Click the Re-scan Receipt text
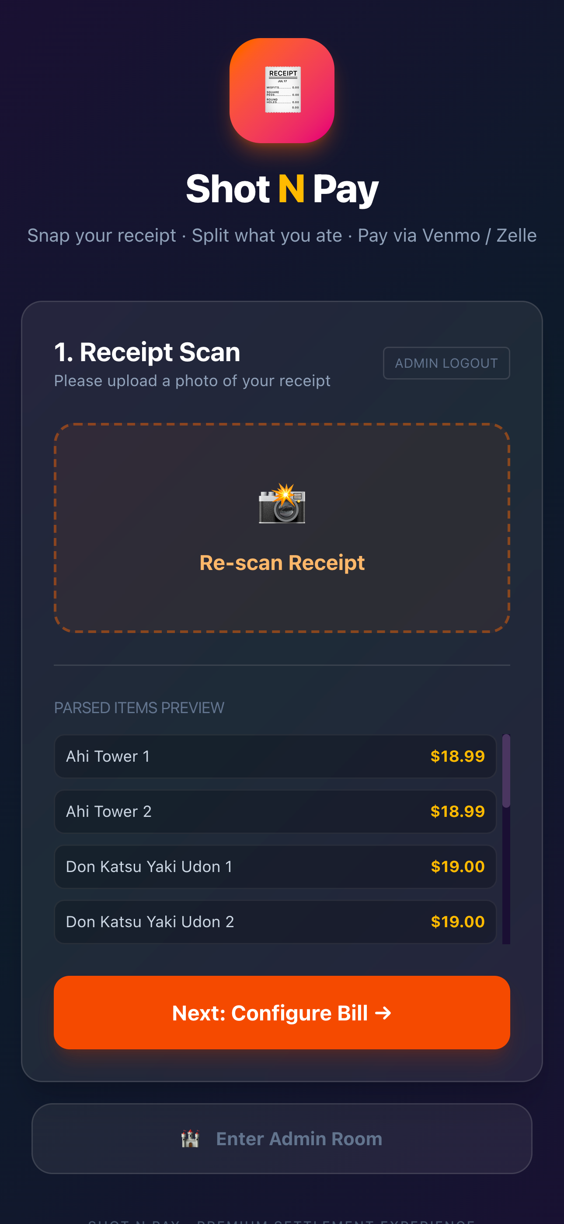 (282, 563)
